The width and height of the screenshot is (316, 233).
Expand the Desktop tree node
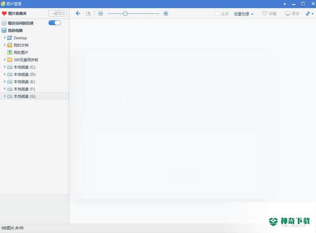[x=5, y=38]
